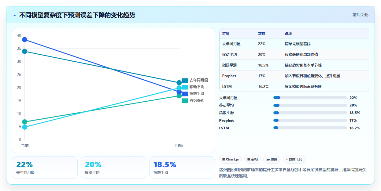
Task: Click the 数据卡片 chip
Action: tap(294, 159)
